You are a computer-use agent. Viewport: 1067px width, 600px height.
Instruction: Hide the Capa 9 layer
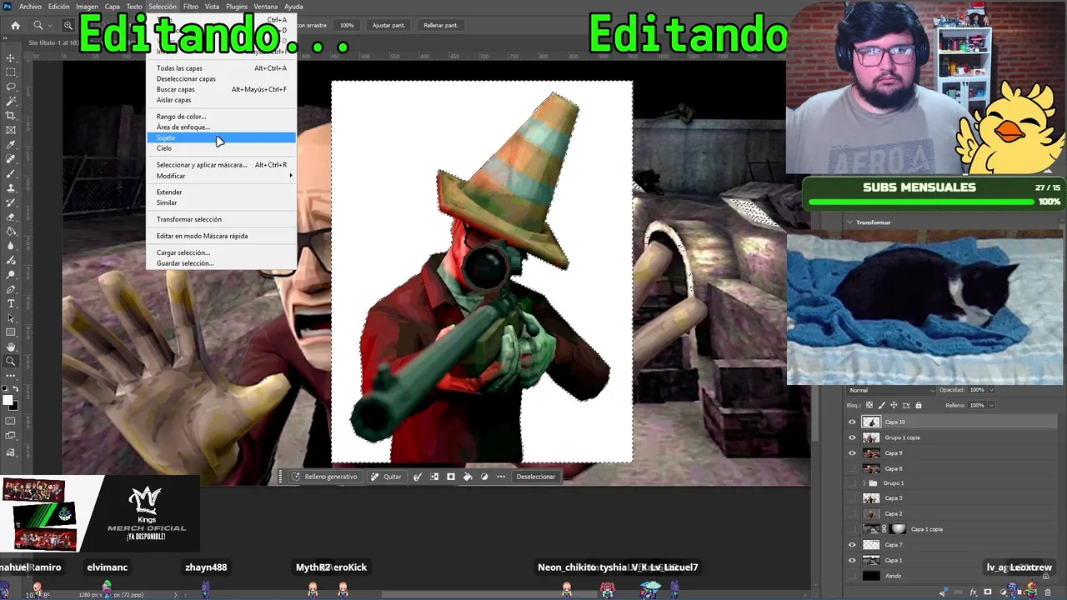[852, 453]
